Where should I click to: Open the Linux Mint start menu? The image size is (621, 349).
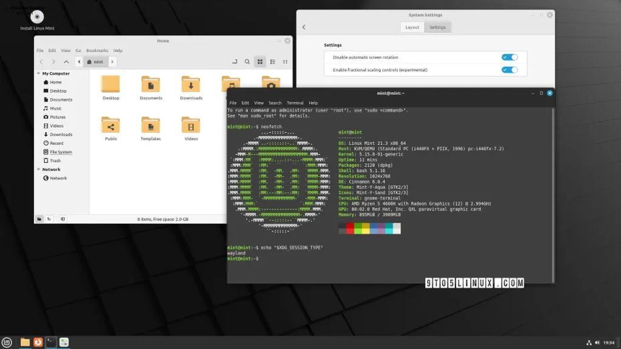tap(7, 342)
